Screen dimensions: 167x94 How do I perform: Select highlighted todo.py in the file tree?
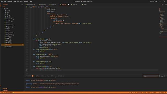(x=13, y=45)
